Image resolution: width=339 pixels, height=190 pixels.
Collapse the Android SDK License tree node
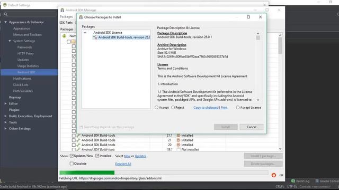(85, 33)
